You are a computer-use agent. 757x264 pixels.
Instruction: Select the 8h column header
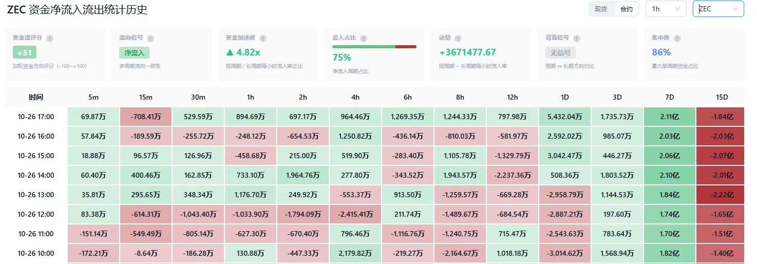tap(460, 97)
